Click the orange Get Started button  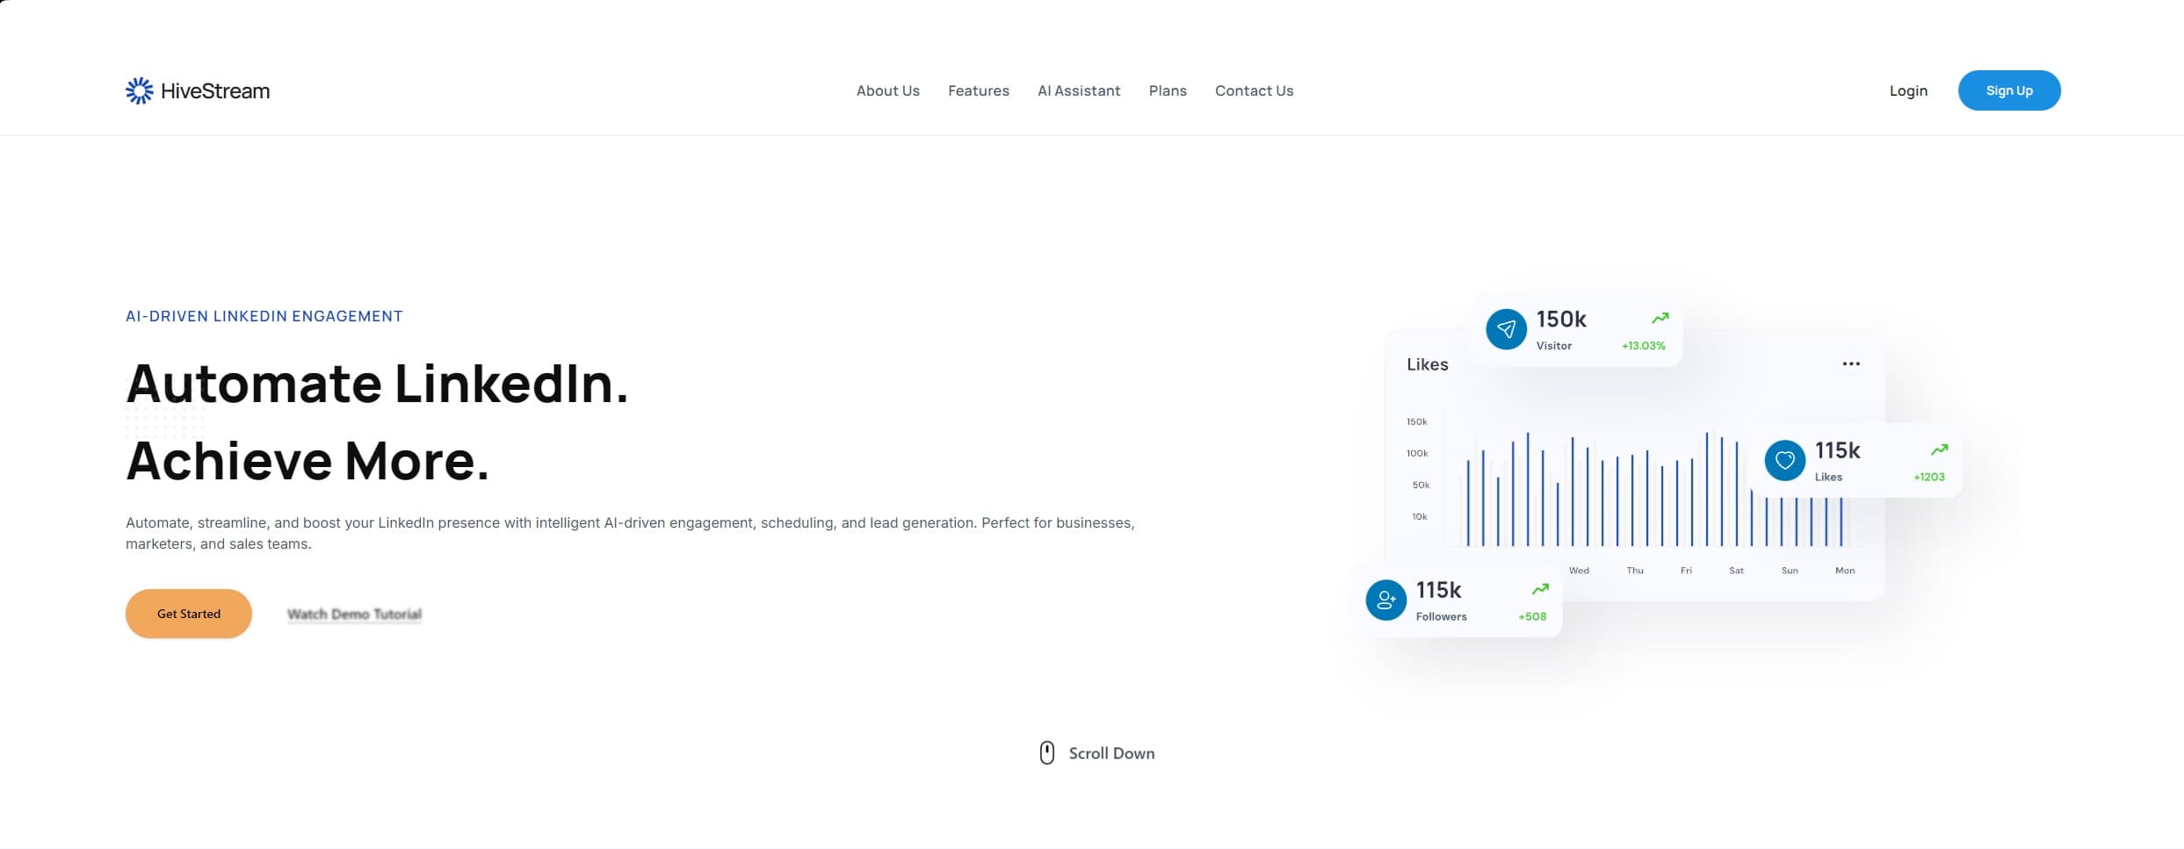[x=189, y=614]
